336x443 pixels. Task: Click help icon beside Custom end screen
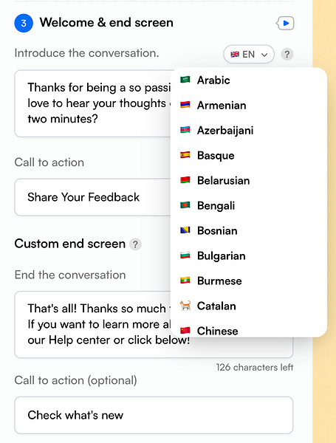(x=135, y=244)
